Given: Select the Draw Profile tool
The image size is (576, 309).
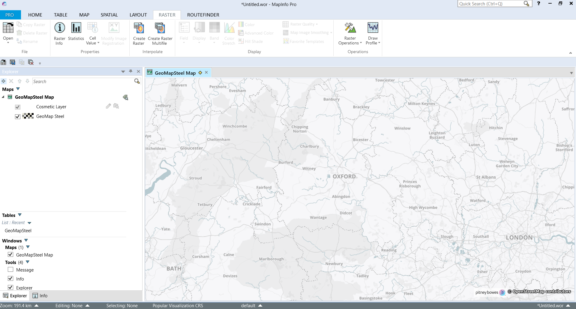Looking at the screenshot, I should coord(373,28).
